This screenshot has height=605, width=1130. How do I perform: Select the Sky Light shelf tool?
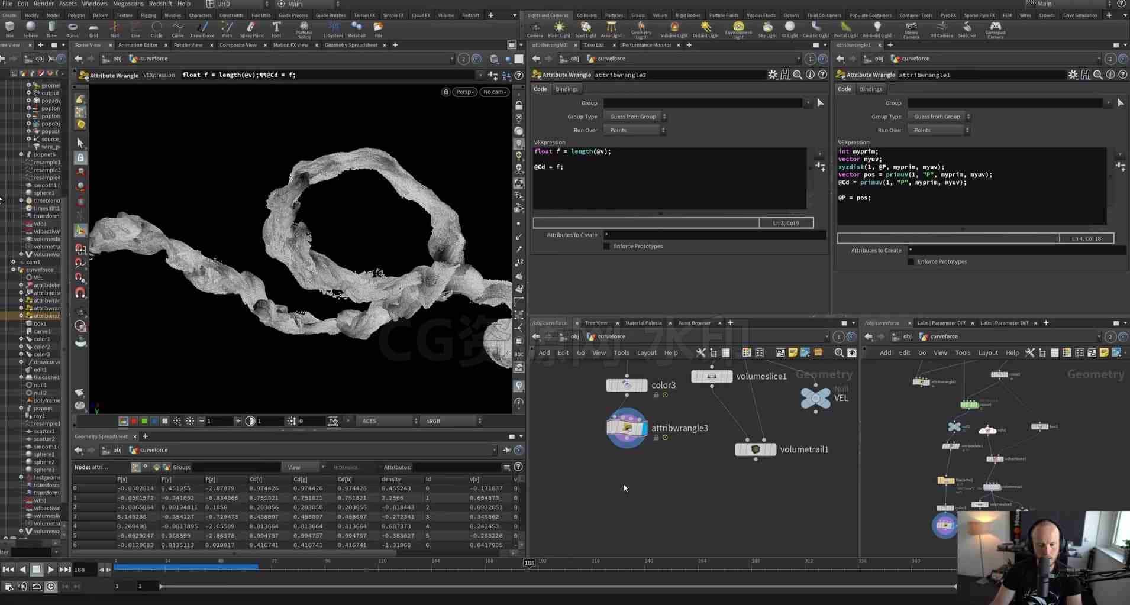tap(767, 30)
